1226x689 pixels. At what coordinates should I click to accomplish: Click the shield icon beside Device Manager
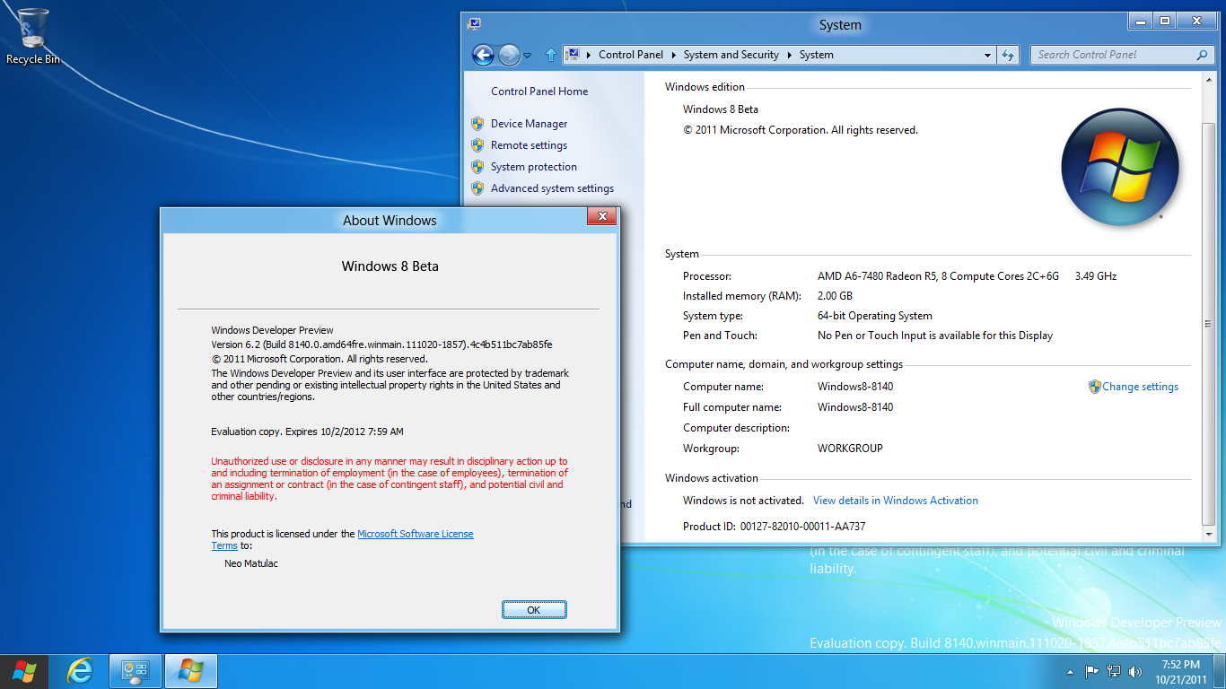[477, 124]
